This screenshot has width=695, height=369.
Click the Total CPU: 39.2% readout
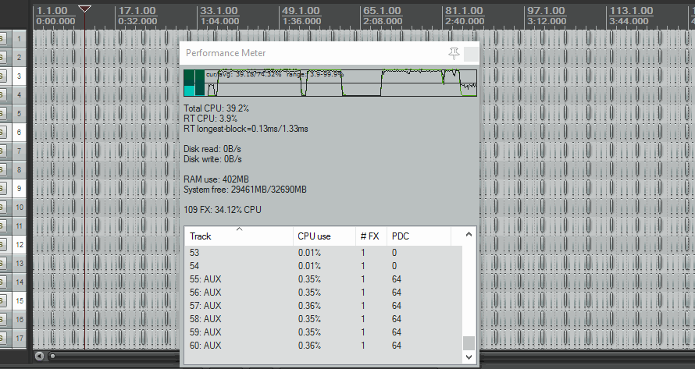coord(216,108)
